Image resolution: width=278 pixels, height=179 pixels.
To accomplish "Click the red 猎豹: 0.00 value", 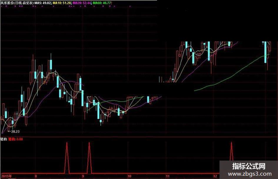I will [x=16, y=139].
